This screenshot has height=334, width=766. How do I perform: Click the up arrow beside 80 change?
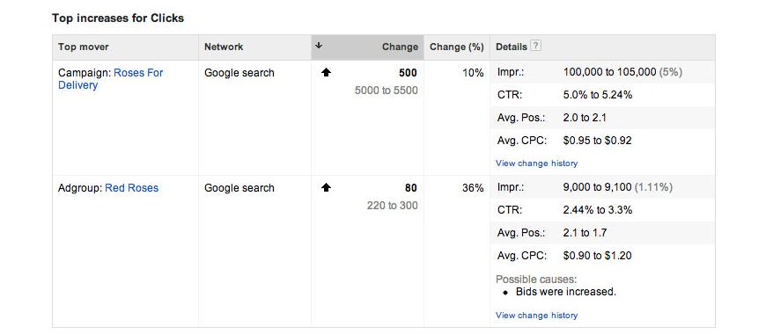point(327,188)
